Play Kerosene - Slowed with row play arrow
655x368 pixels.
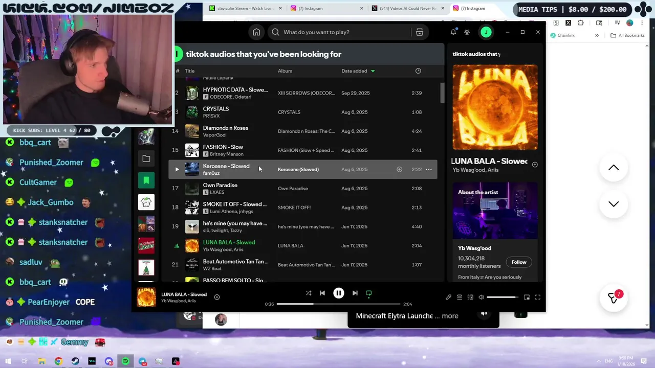coord(177,169)
